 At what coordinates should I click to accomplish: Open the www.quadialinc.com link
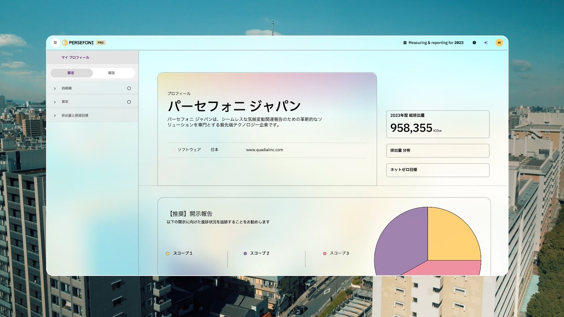(264, 150)
